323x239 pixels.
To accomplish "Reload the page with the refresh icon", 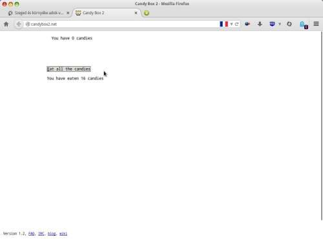I will click(x=236, y=24).
